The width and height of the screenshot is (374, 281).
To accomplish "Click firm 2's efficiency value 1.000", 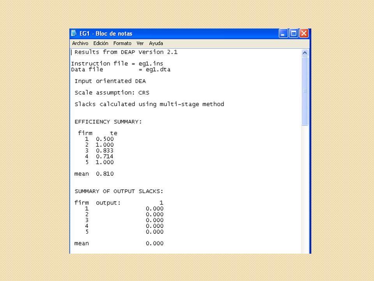I will (105, 145).
